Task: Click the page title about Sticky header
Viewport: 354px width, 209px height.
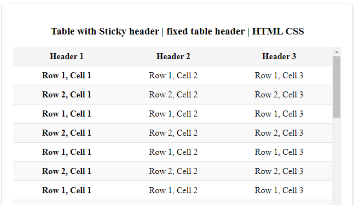Action: coord(177,31)
